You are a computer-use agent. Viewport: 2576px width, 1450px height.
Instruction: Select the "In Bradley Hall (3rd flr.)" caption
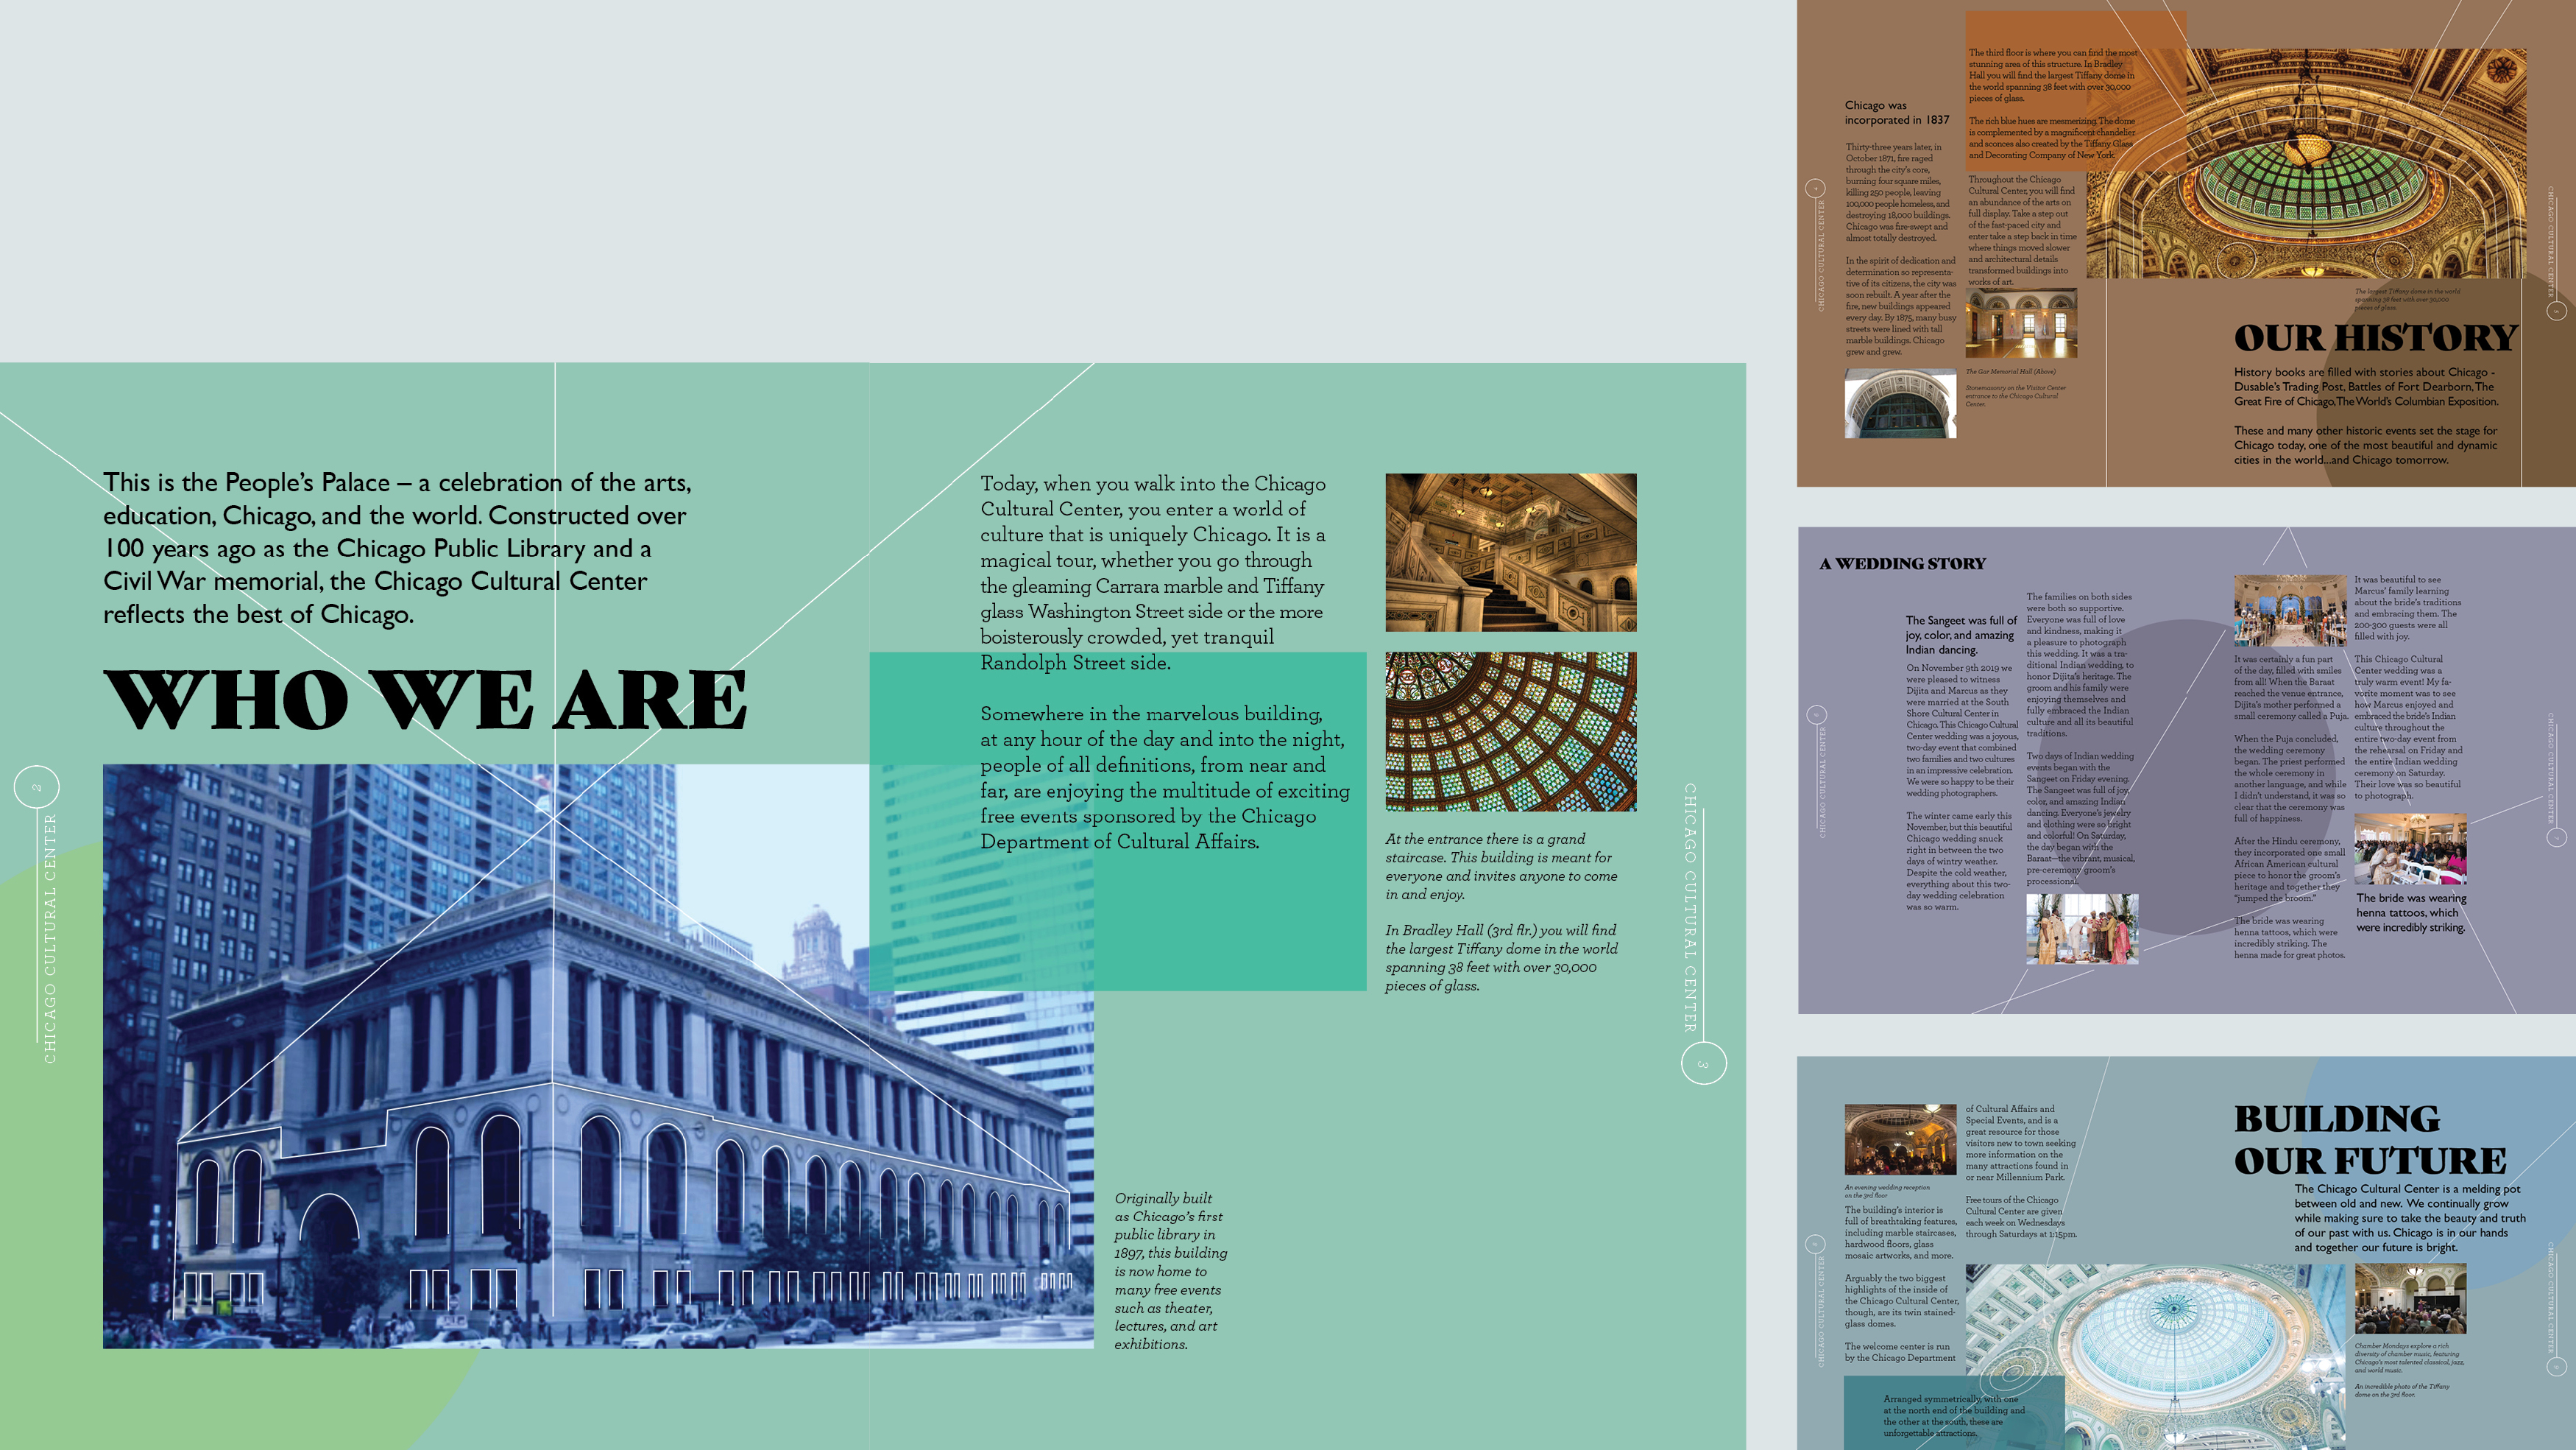tap(1501, 957)
